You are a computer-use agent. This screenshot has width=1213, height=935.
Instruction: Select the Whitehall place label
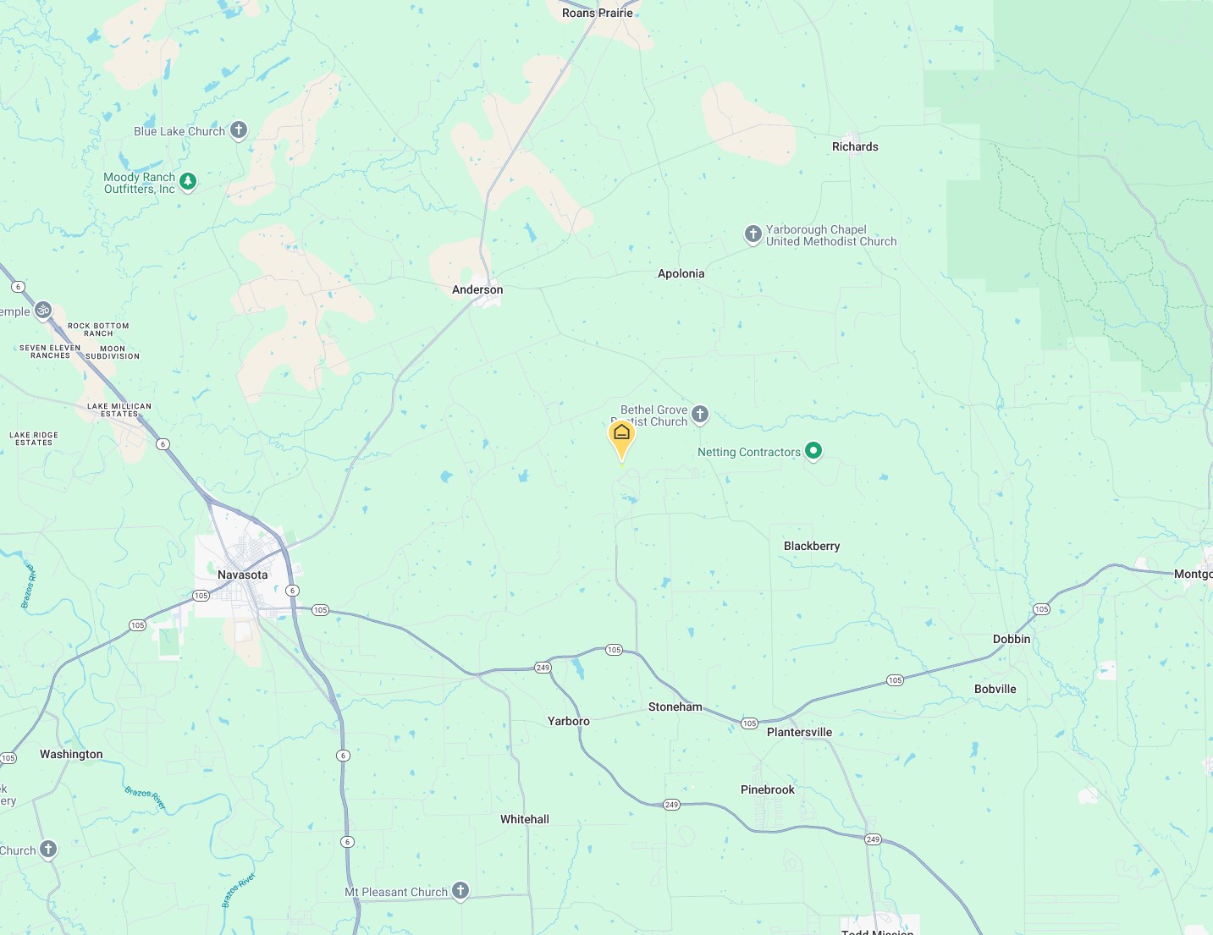[x=524, y=819]
